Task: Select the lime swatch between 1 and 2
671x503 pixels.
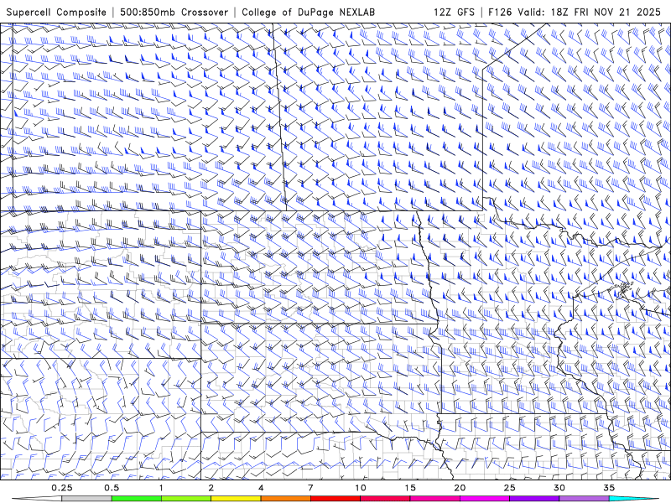Action: (x=186, y=498)
